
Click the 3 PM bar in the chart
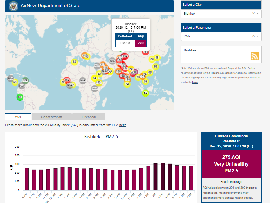click(x=163, y=176)
